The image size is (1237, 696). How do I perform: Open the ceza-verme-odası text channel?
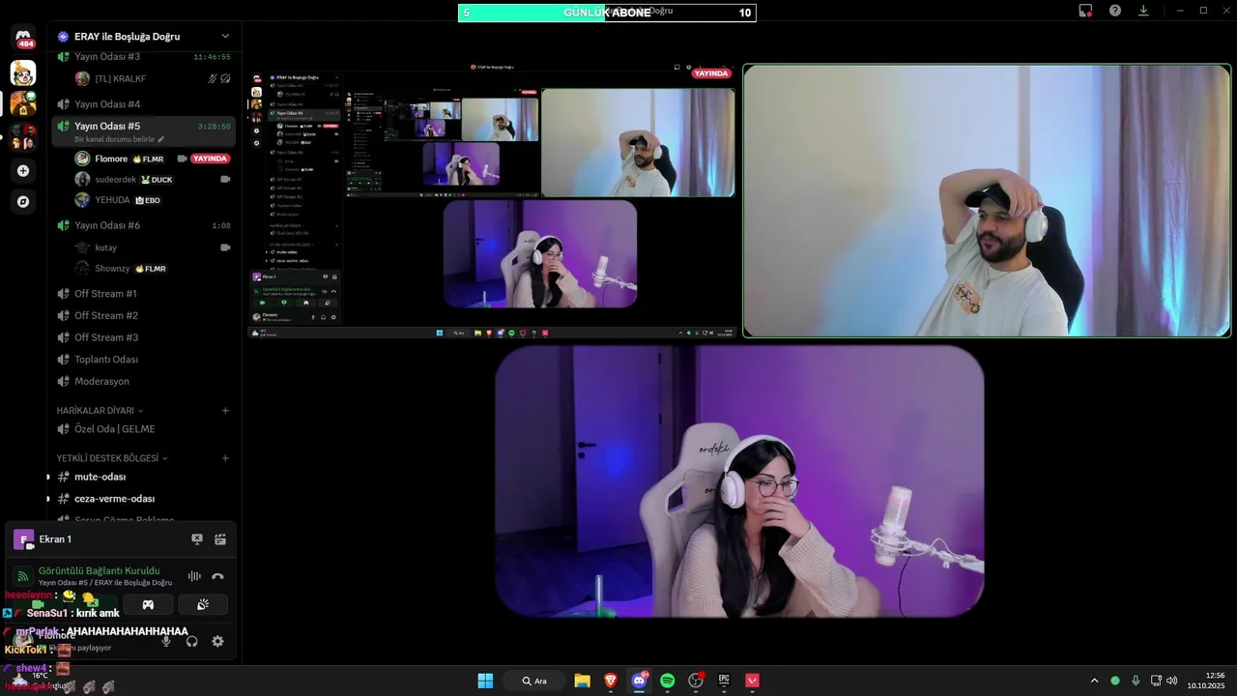(x=143, y=499)
